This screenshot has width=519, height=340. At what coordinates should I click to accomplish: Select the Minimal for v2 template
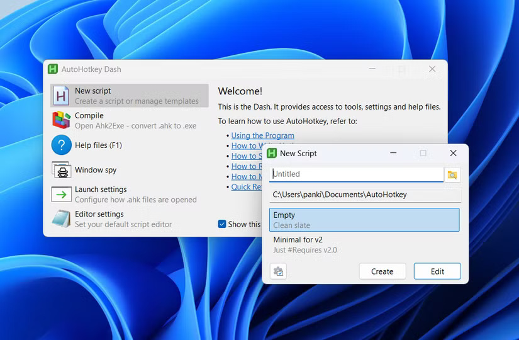point(365,244)
